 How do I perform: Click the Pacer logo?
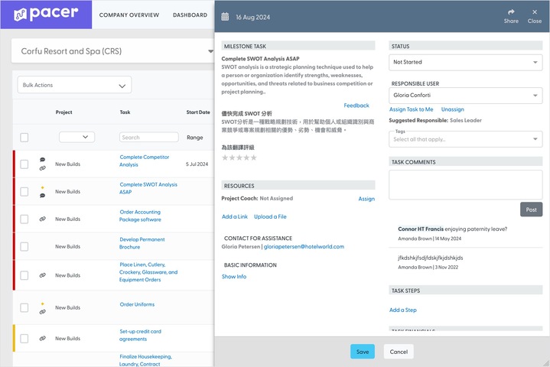click(x=46, y=14)
